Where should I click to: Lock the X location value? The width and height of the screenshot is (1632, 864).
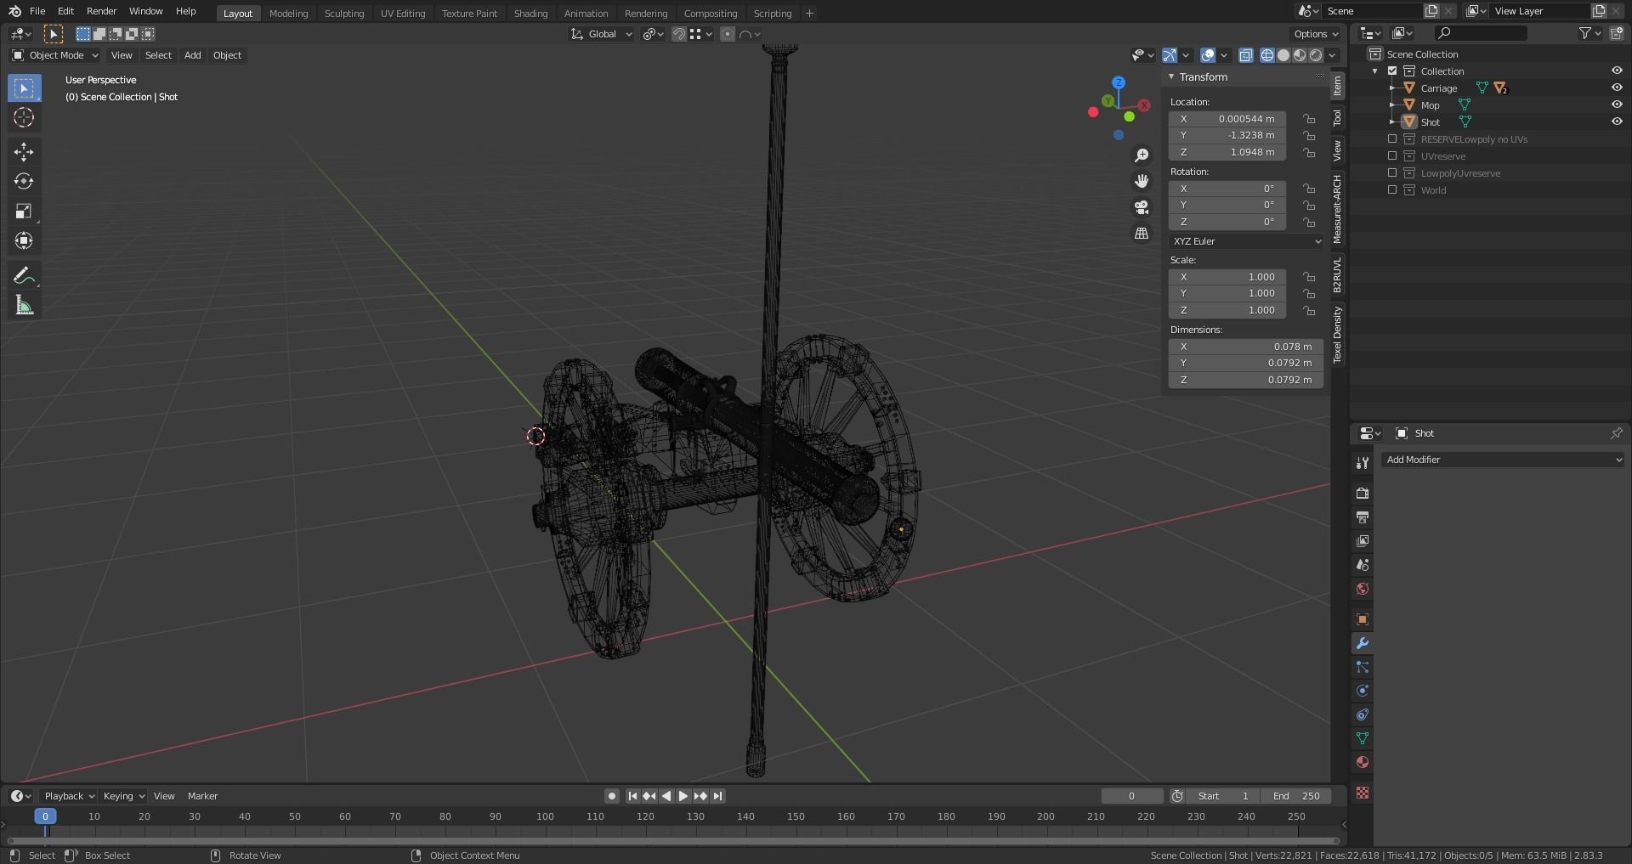click(x=1309, y=119)
